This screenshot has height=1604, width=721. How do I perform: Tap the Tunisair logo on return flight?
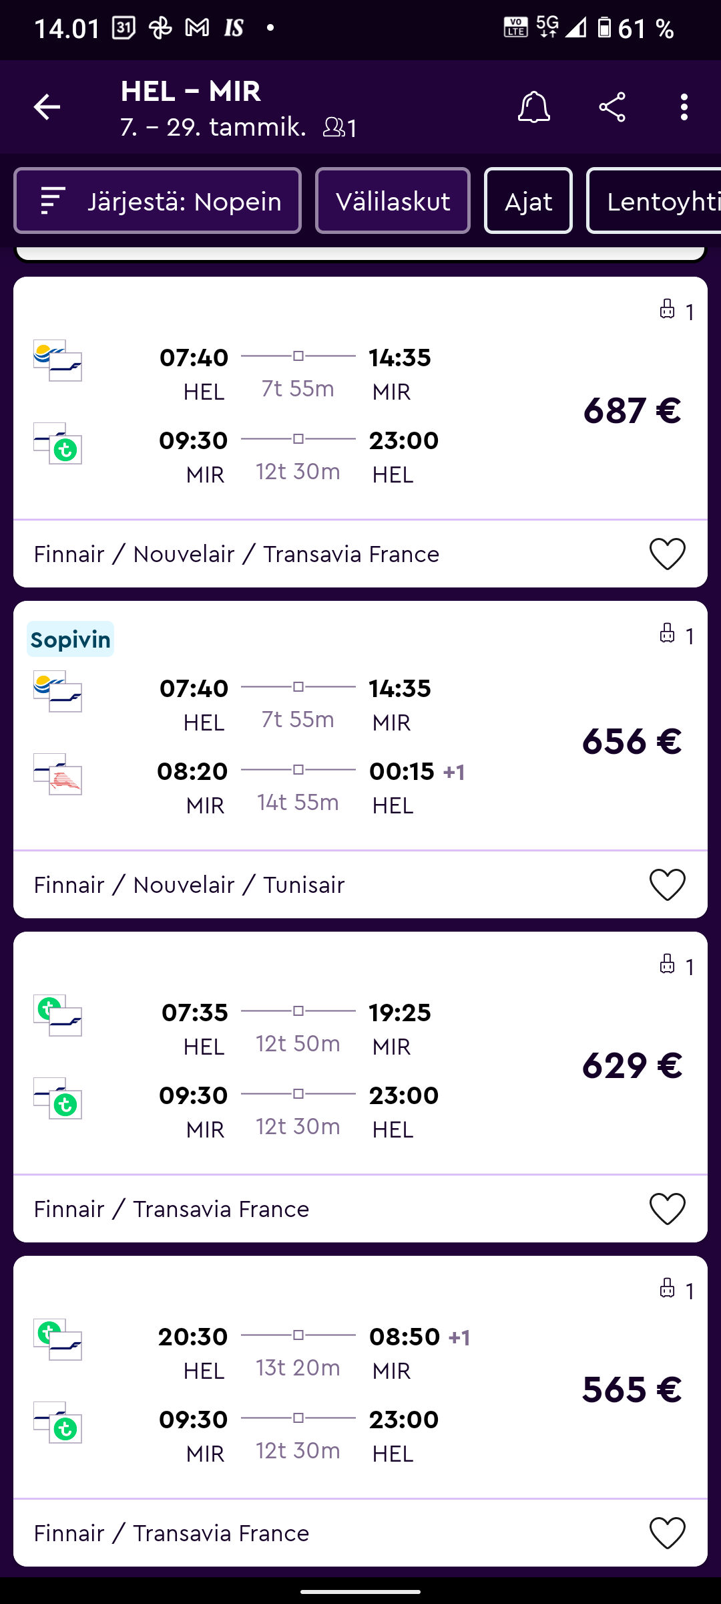tap(65, 780)
